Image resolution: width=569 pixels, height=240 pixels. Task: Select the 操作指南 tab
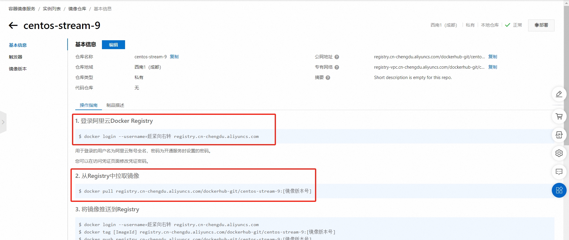[x=88, y=105]
